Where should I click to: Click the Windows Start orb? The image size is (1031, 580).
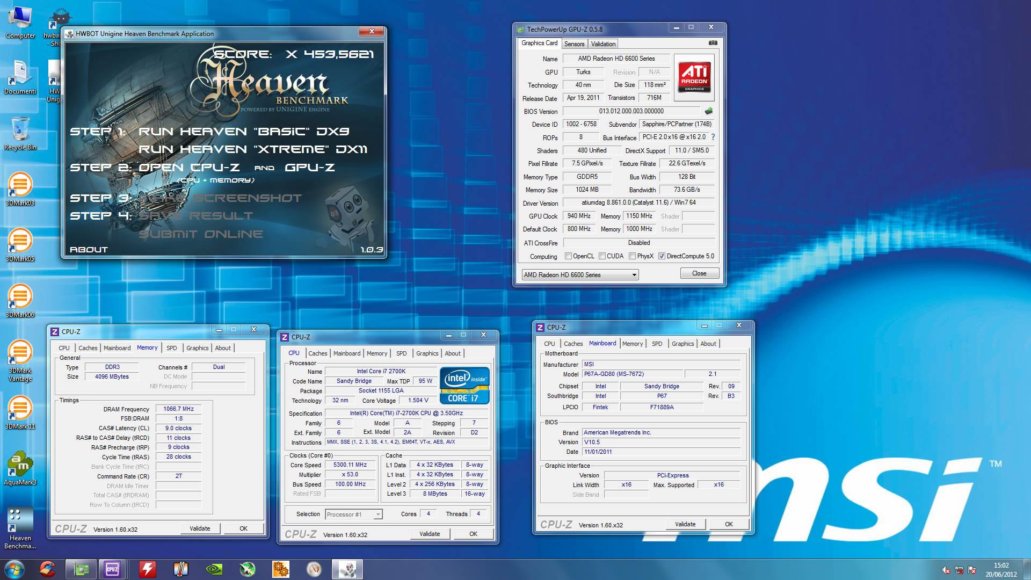click(14, 569)
